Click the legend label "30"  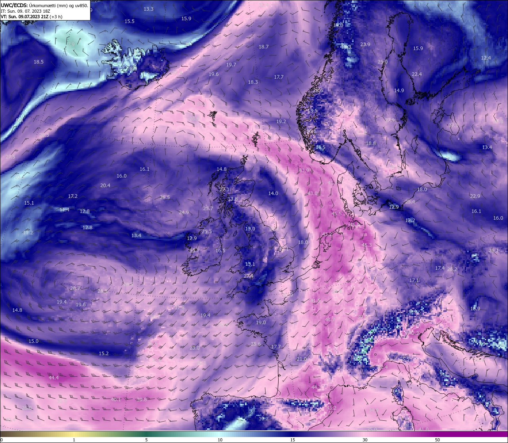click(x=365, y=440)
